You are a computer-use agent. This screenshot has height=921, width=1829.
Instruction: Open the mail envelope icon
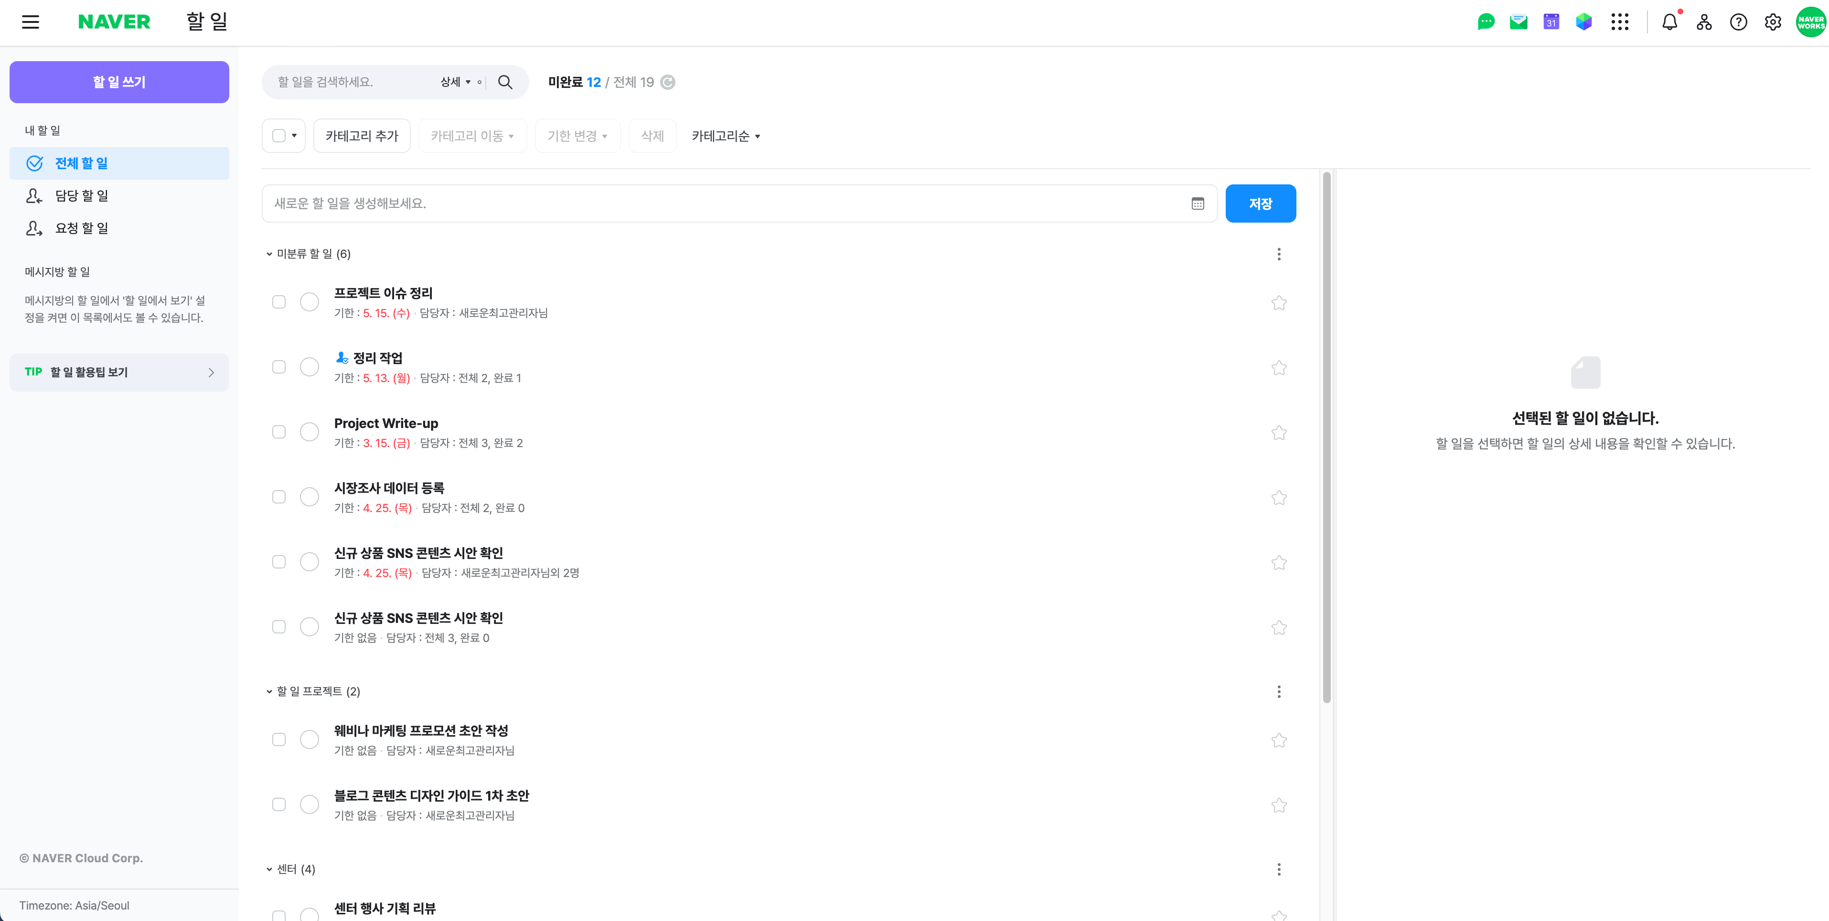pyautogui.click(x=1518, y=22)
